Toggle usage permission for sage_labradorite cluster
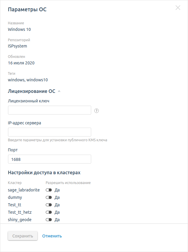Screen dimensions: 188x252 (49, 190)
